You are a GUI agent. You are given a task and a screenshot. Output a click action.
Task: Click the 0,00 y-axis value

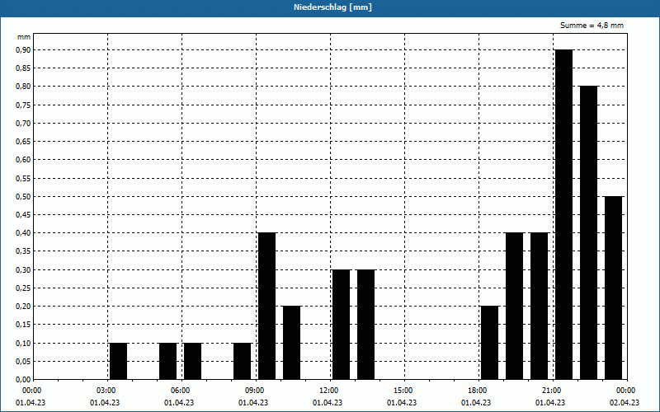click(23, 380)
